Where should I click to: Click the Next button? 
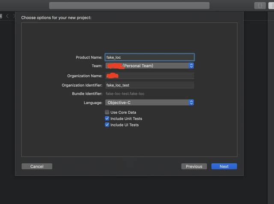coord(224,166)
